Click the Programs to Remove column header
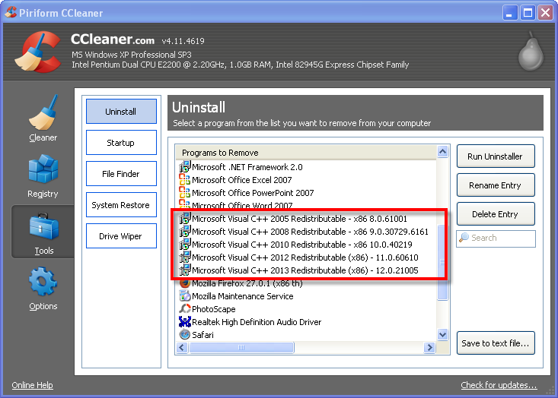This screenshot has height=398, width=558. [306, 153]
